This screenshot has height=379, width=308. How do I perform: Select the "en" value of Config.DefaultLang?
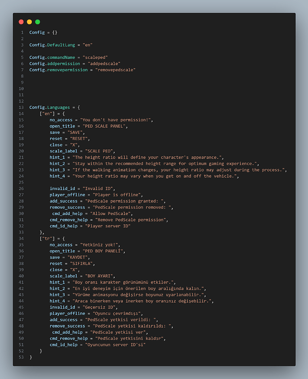pos(88,45)
